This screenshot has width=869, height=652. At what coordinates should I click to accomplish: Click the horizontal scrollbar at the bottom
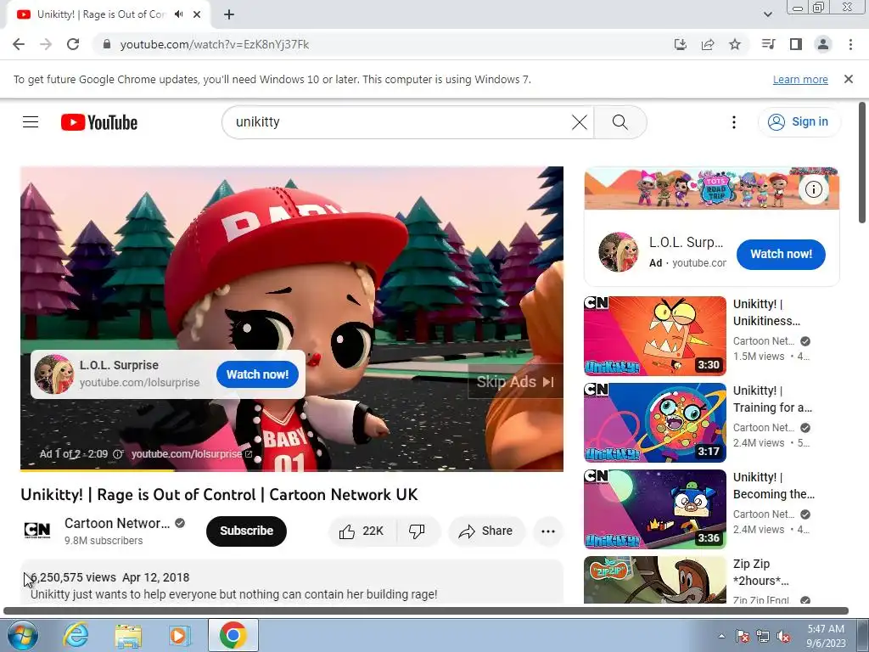[x=426, y=611]
